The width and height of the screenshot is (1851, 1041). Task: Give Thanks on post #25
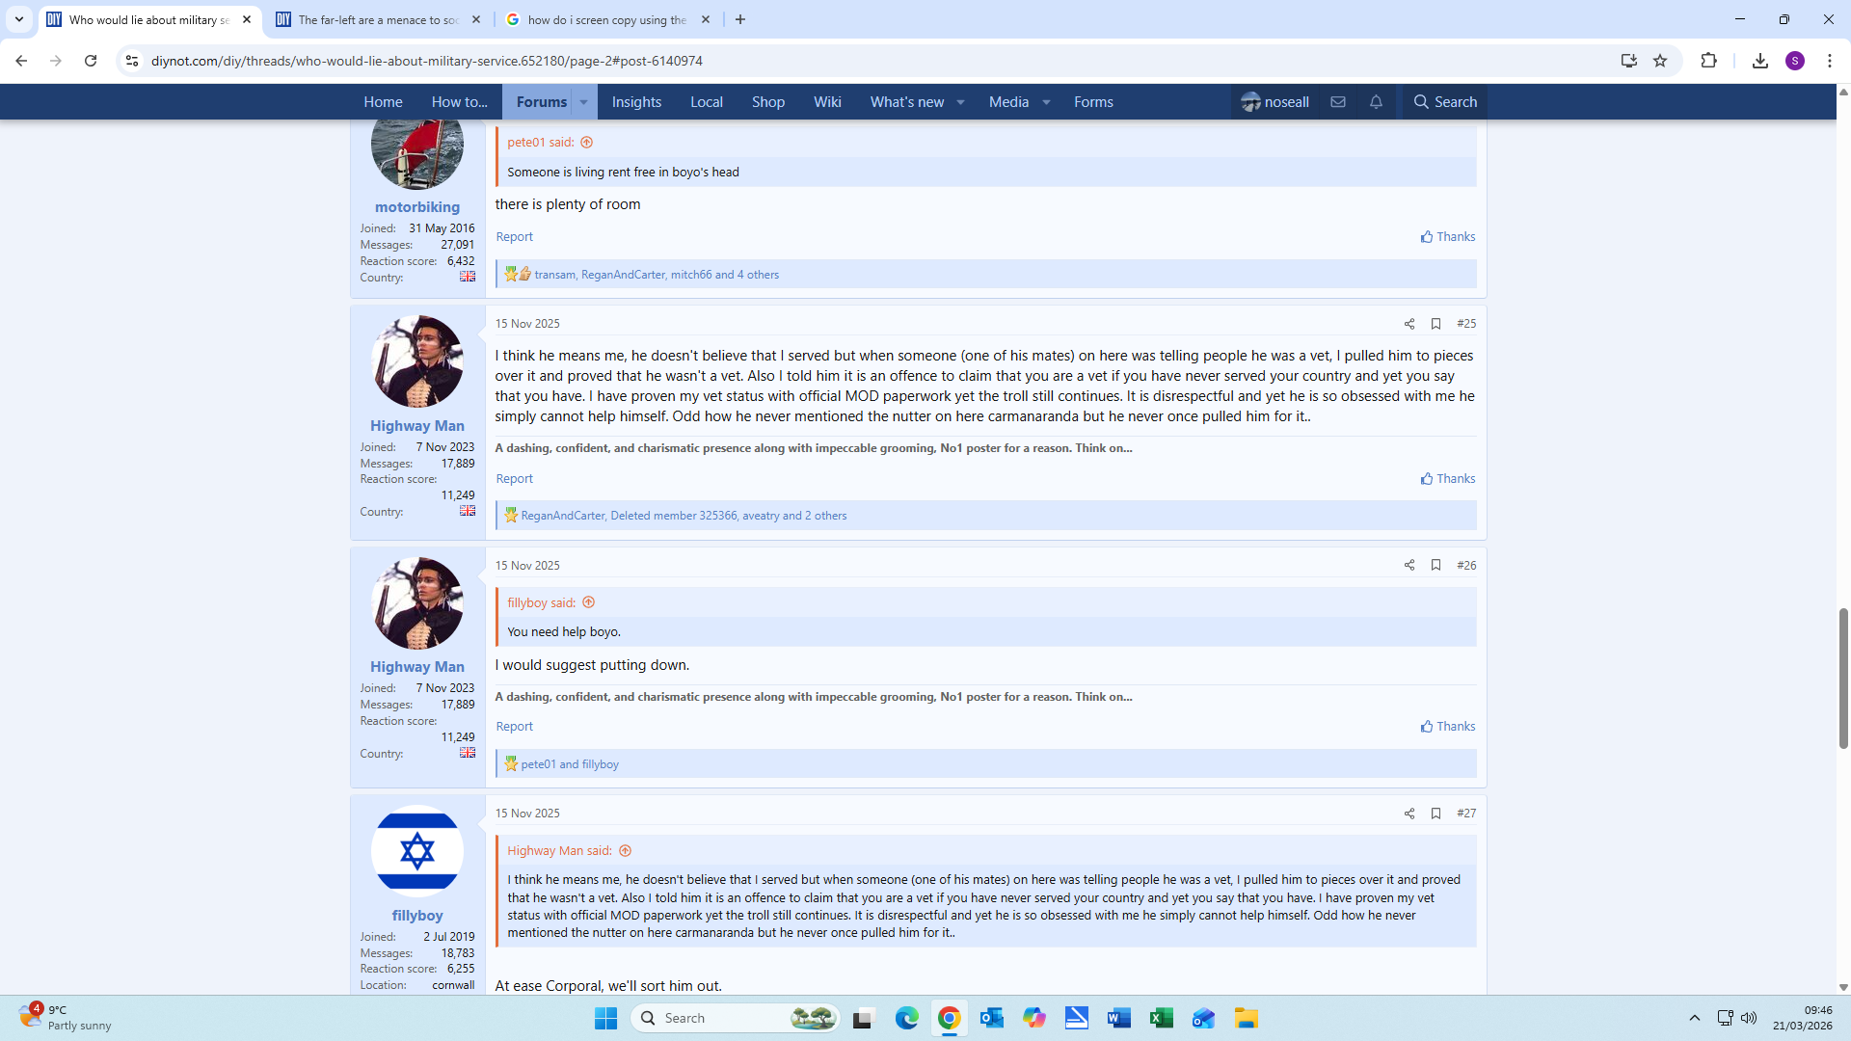click(x=1447, y=479)
